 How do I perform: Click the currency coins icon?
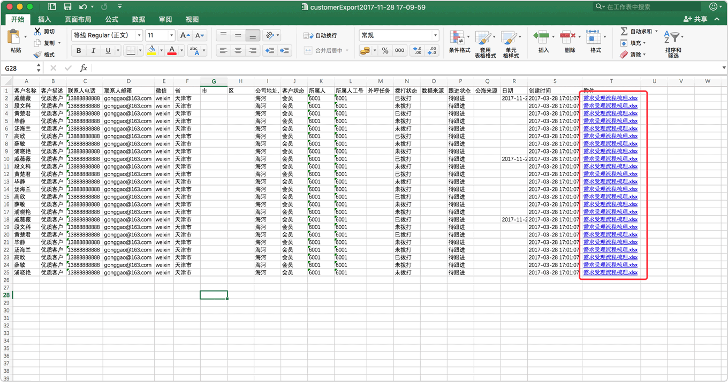pyautogui.click(x=365, y=50)
